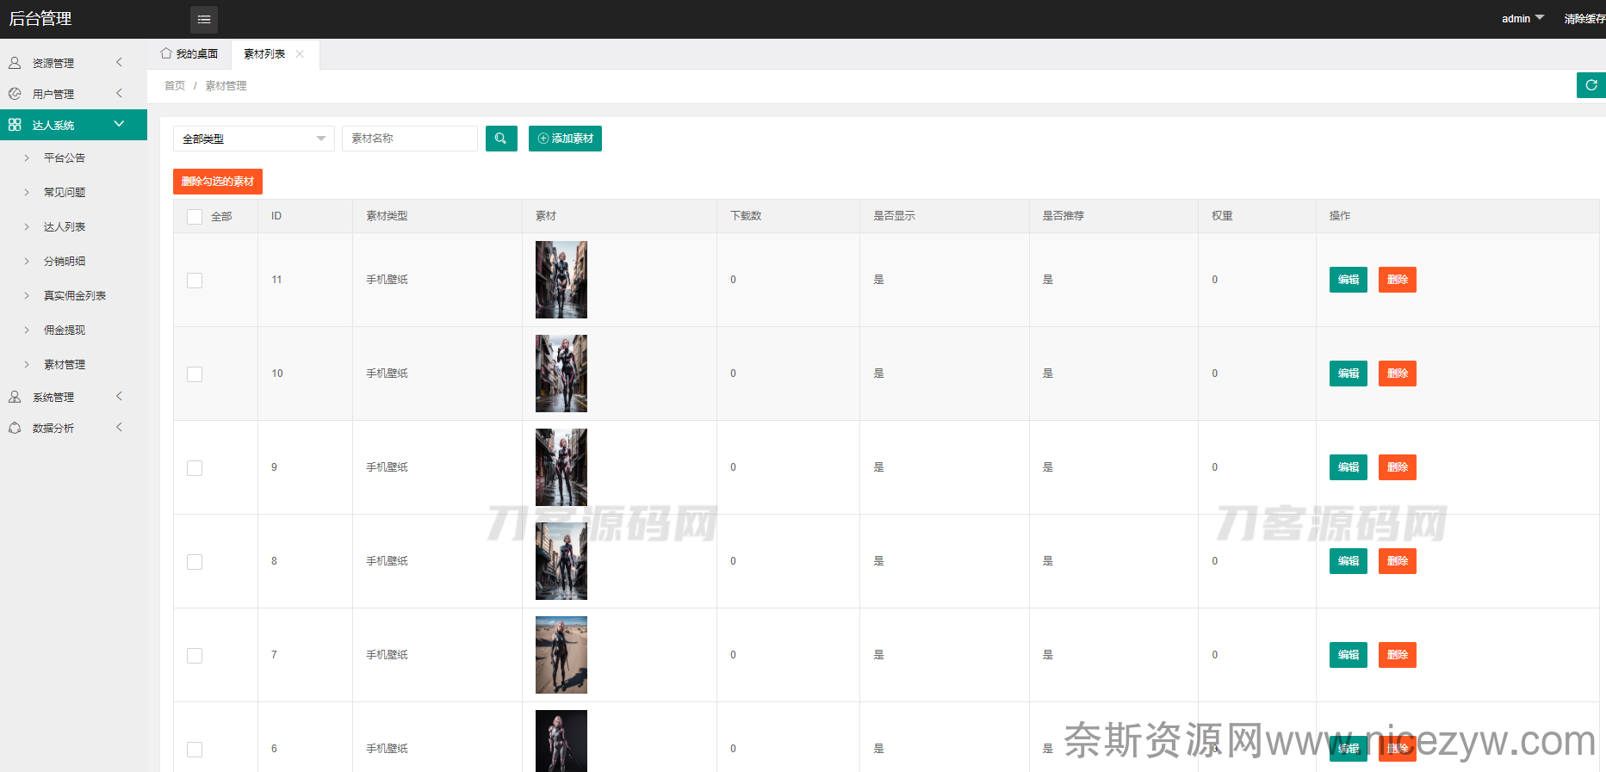Click the 素材名称 search input field

(410, 139)
